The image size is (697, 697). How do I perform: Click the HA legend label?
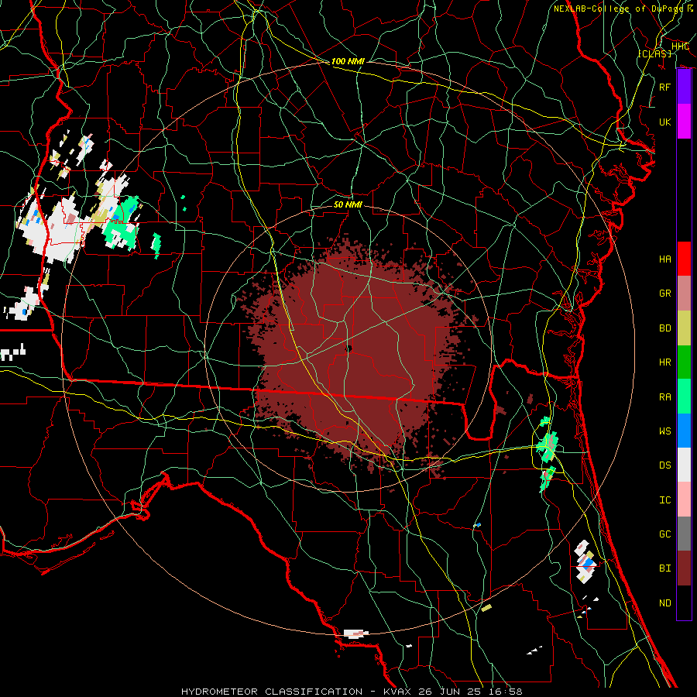pyautogui.click(x=665, y=259)
